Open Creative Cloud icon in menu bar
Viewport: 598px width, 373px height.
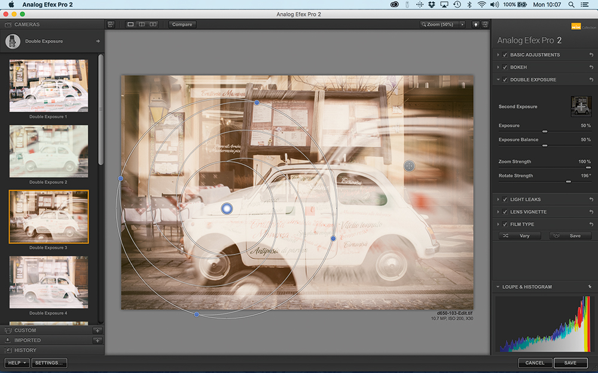[395, 5]
